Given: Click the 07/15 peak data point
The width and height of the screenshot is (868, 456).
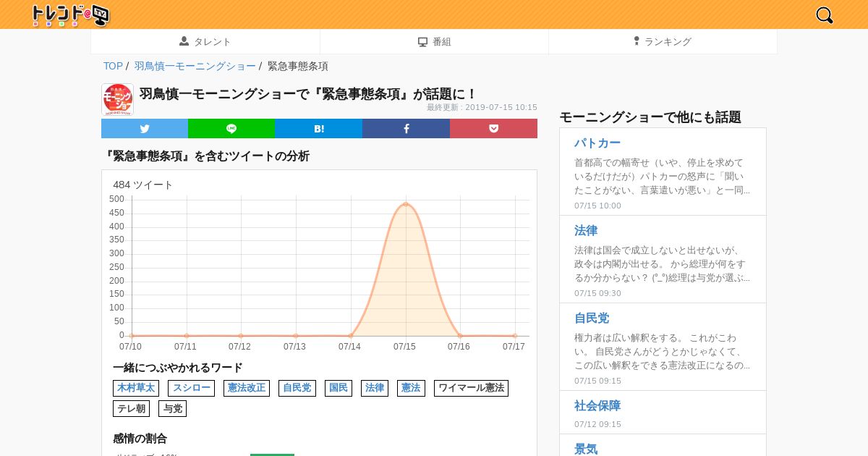Looking at the screenshot, I should coord(406,204).
